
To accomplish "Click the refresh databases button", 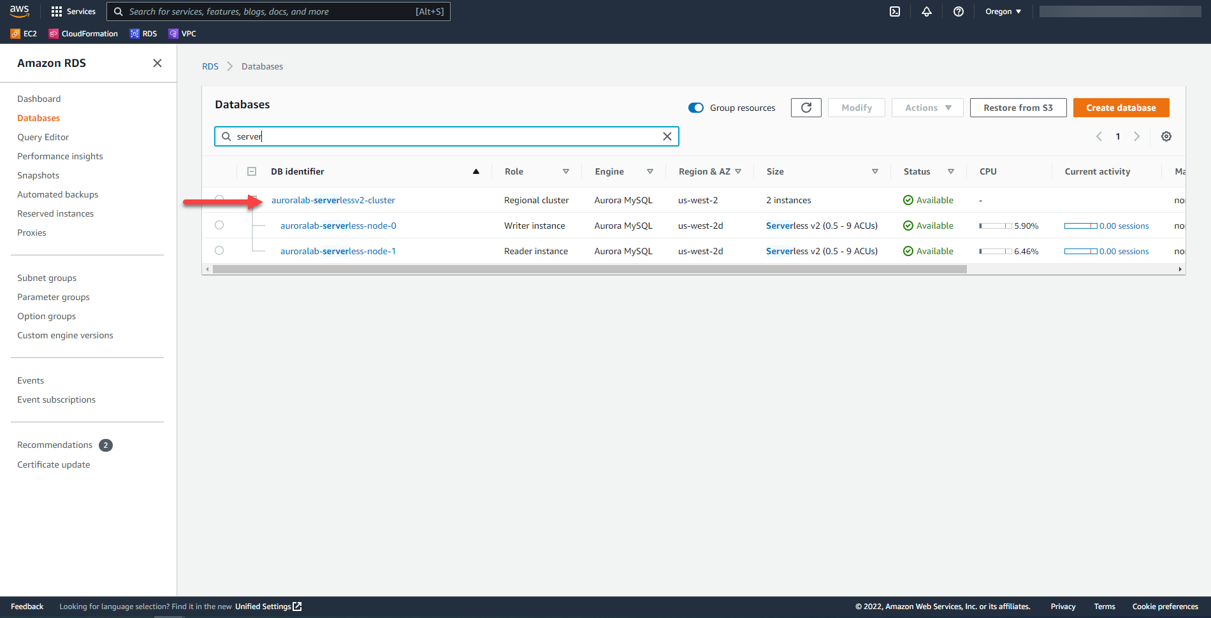I will coord(806,108).
